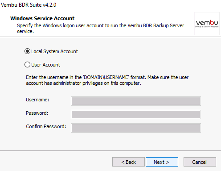Image resolution: width=221 pixels, height=171 pixels.
Task: Click the 'Username:' field label
Action: pos(37,100)
